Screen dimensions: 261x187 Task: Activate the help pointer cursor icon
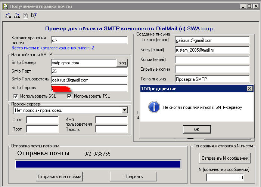click(34, 15)
